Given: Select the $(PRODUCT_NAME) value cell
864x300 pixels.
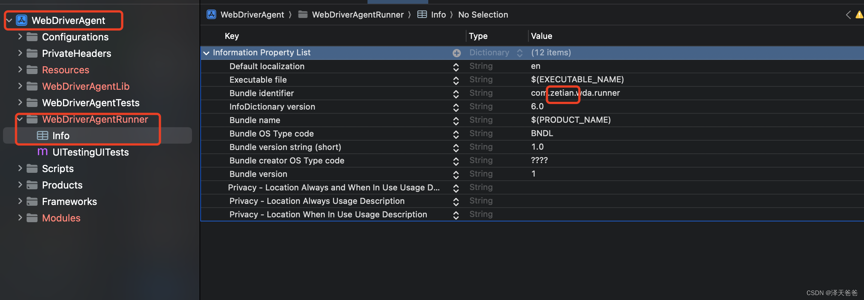Looking at the screenshot, I should [x=571, y=120].
